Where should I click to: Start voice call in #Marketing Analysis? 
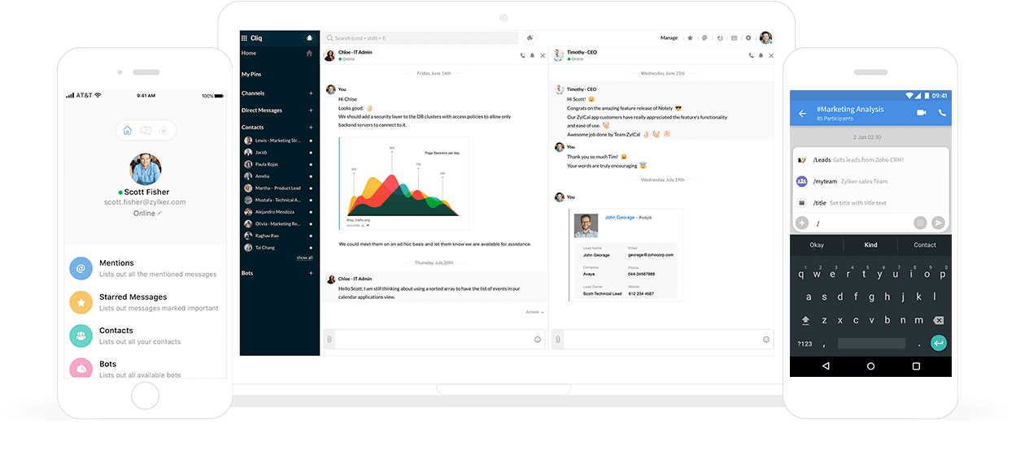[942, 113]
